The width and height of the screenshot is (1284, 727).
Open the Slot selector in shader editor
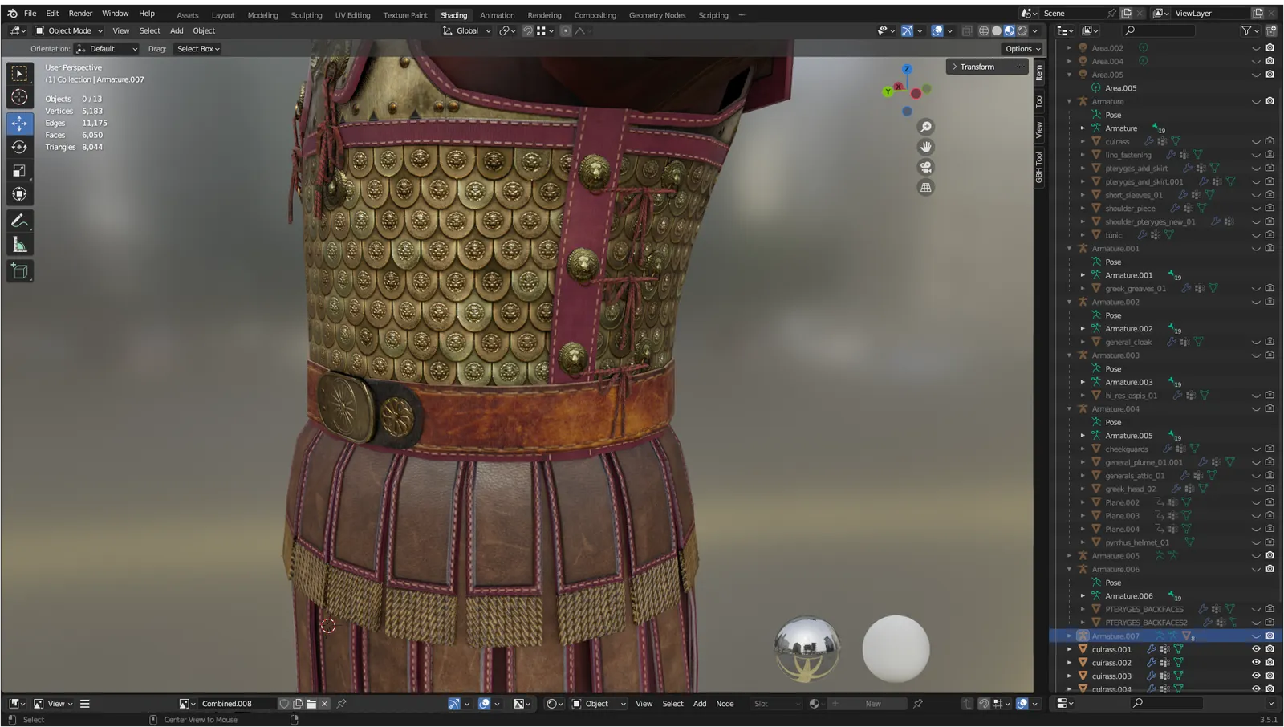[777, 704]
